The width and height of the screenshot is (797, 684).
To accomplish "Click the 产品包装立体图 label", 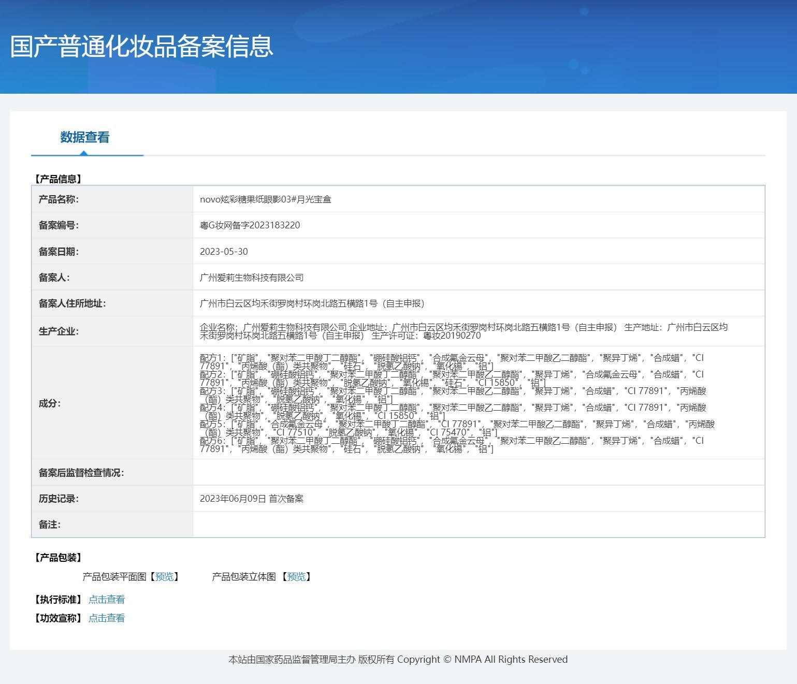I will click(x=244, y=577).
